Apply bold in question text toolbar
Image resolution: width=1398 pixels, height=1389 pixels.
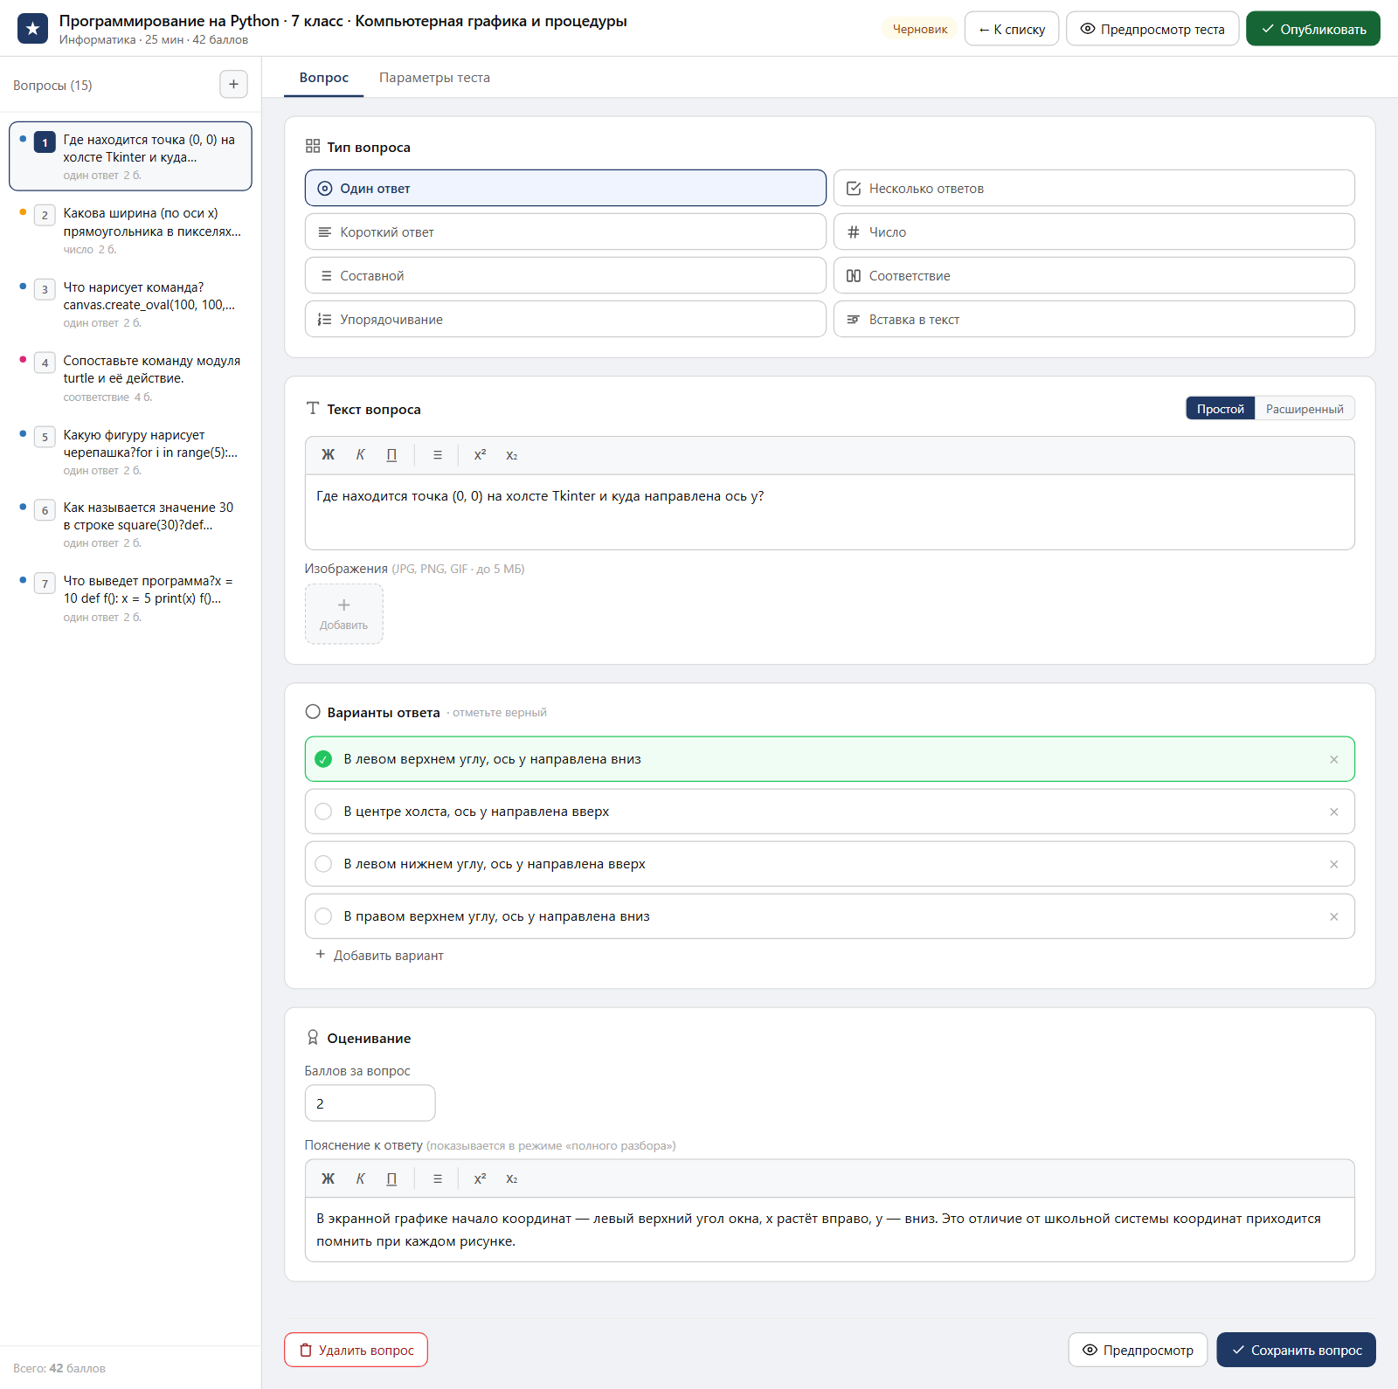click(328, 455)
